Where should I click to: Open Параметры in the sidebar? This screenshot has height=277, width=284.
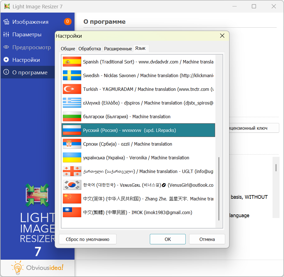[27, 35]
